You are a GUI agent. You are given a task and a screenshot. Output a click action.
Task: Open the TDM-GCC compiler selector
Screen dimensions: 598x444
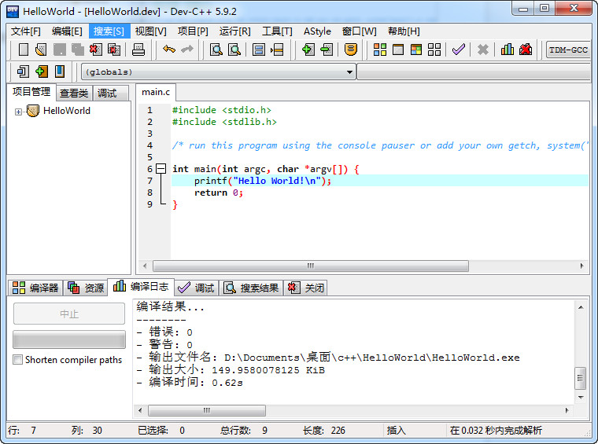pos(568,50)
